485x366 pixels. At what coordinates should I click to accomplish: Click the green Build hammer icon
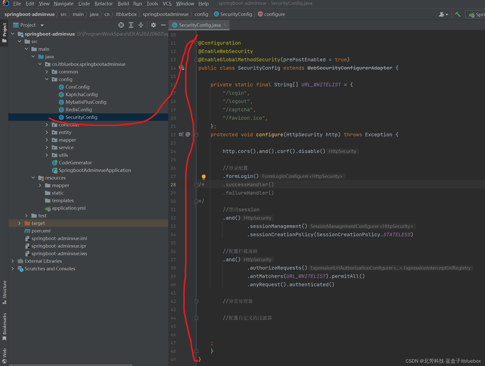(458, 14)
